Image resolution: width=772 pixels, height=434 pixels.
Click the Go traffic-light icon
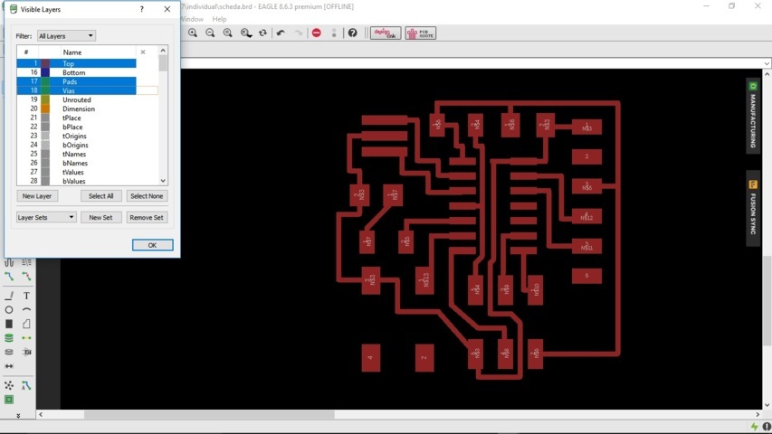334,33
